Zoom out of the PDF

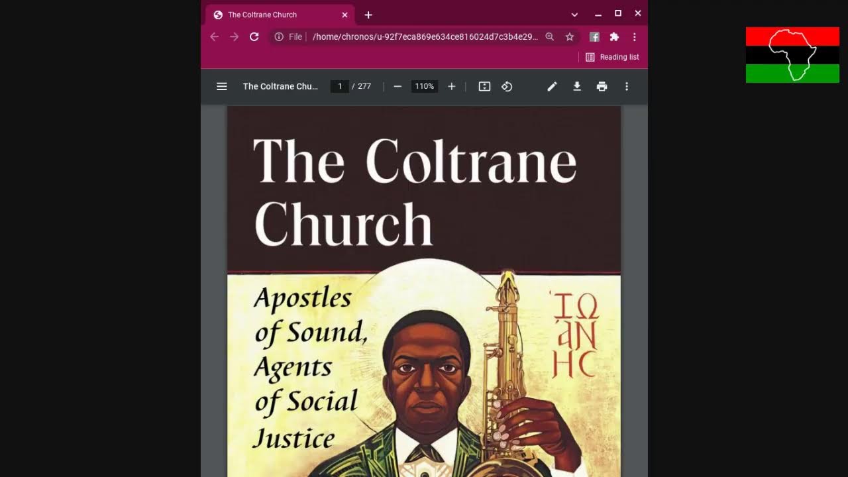pos(397,86)
